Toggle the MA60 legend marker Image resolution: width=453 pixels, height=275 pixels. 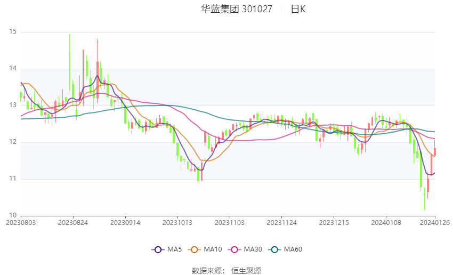(274, 249)
